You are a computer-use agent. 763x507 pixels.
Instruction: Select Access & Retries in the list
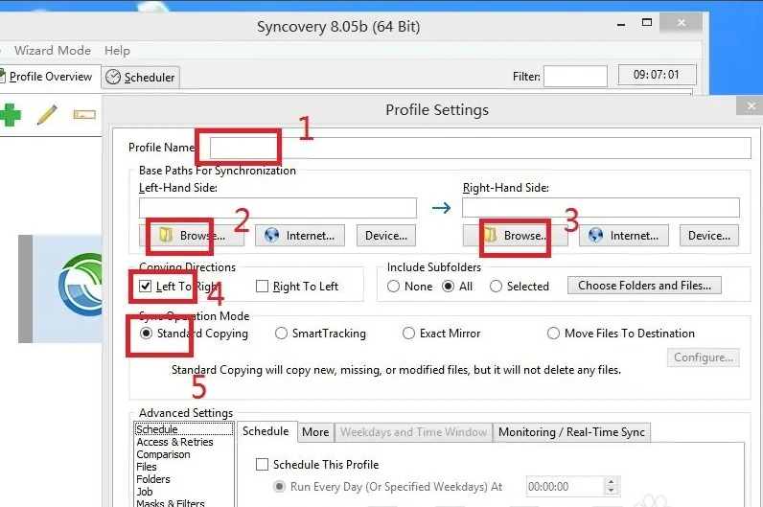(x=174, y=442)
